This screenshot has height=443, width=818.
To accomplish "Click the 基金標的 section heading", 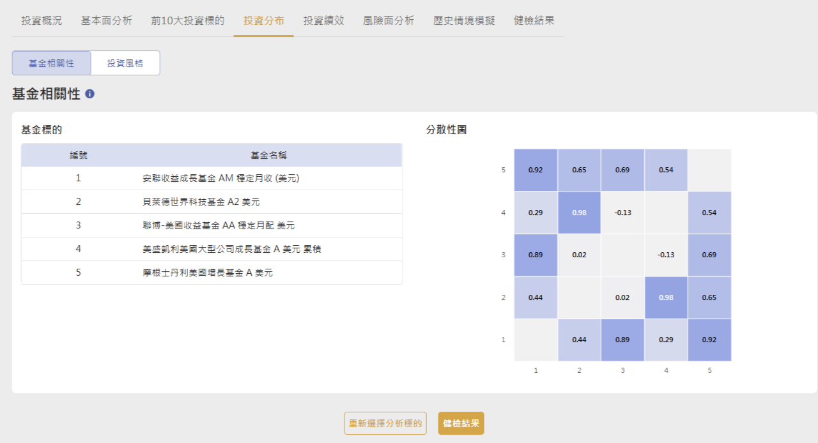I will pos(42,130).
